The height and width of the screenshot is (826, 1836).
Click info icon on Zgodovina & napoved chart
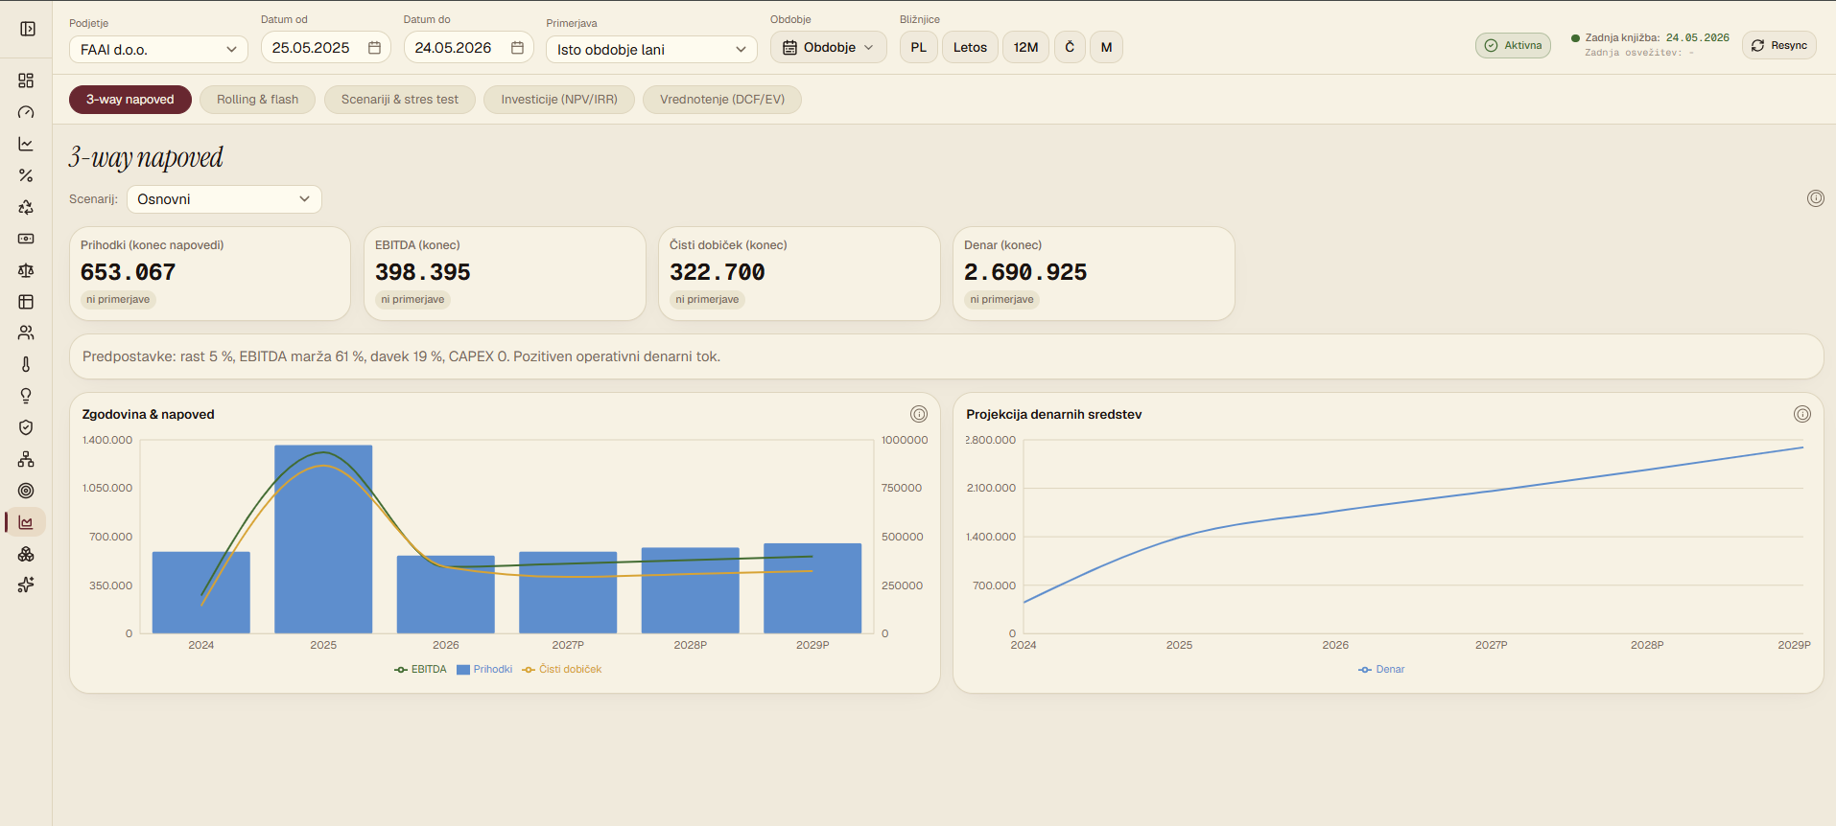pos(918,414)
